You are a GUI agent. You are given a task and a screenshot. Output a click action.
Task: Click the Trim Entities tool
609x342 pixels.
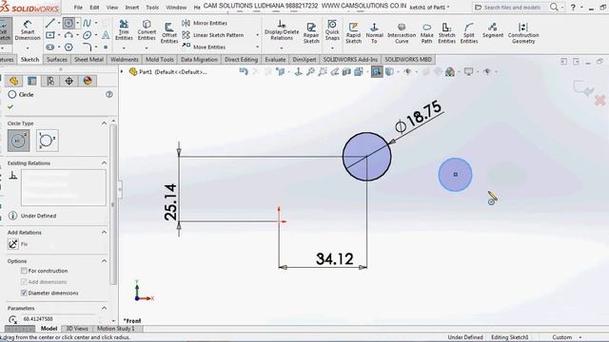(124, 29)
